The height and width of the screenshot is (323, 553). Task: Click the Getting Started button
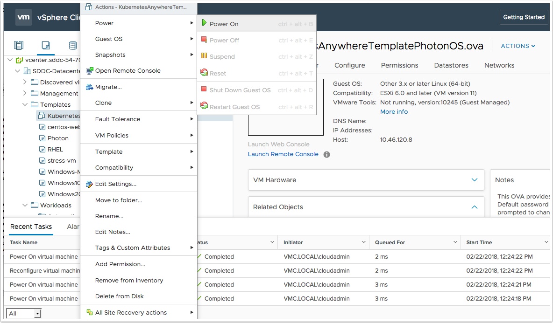(524, 17)
